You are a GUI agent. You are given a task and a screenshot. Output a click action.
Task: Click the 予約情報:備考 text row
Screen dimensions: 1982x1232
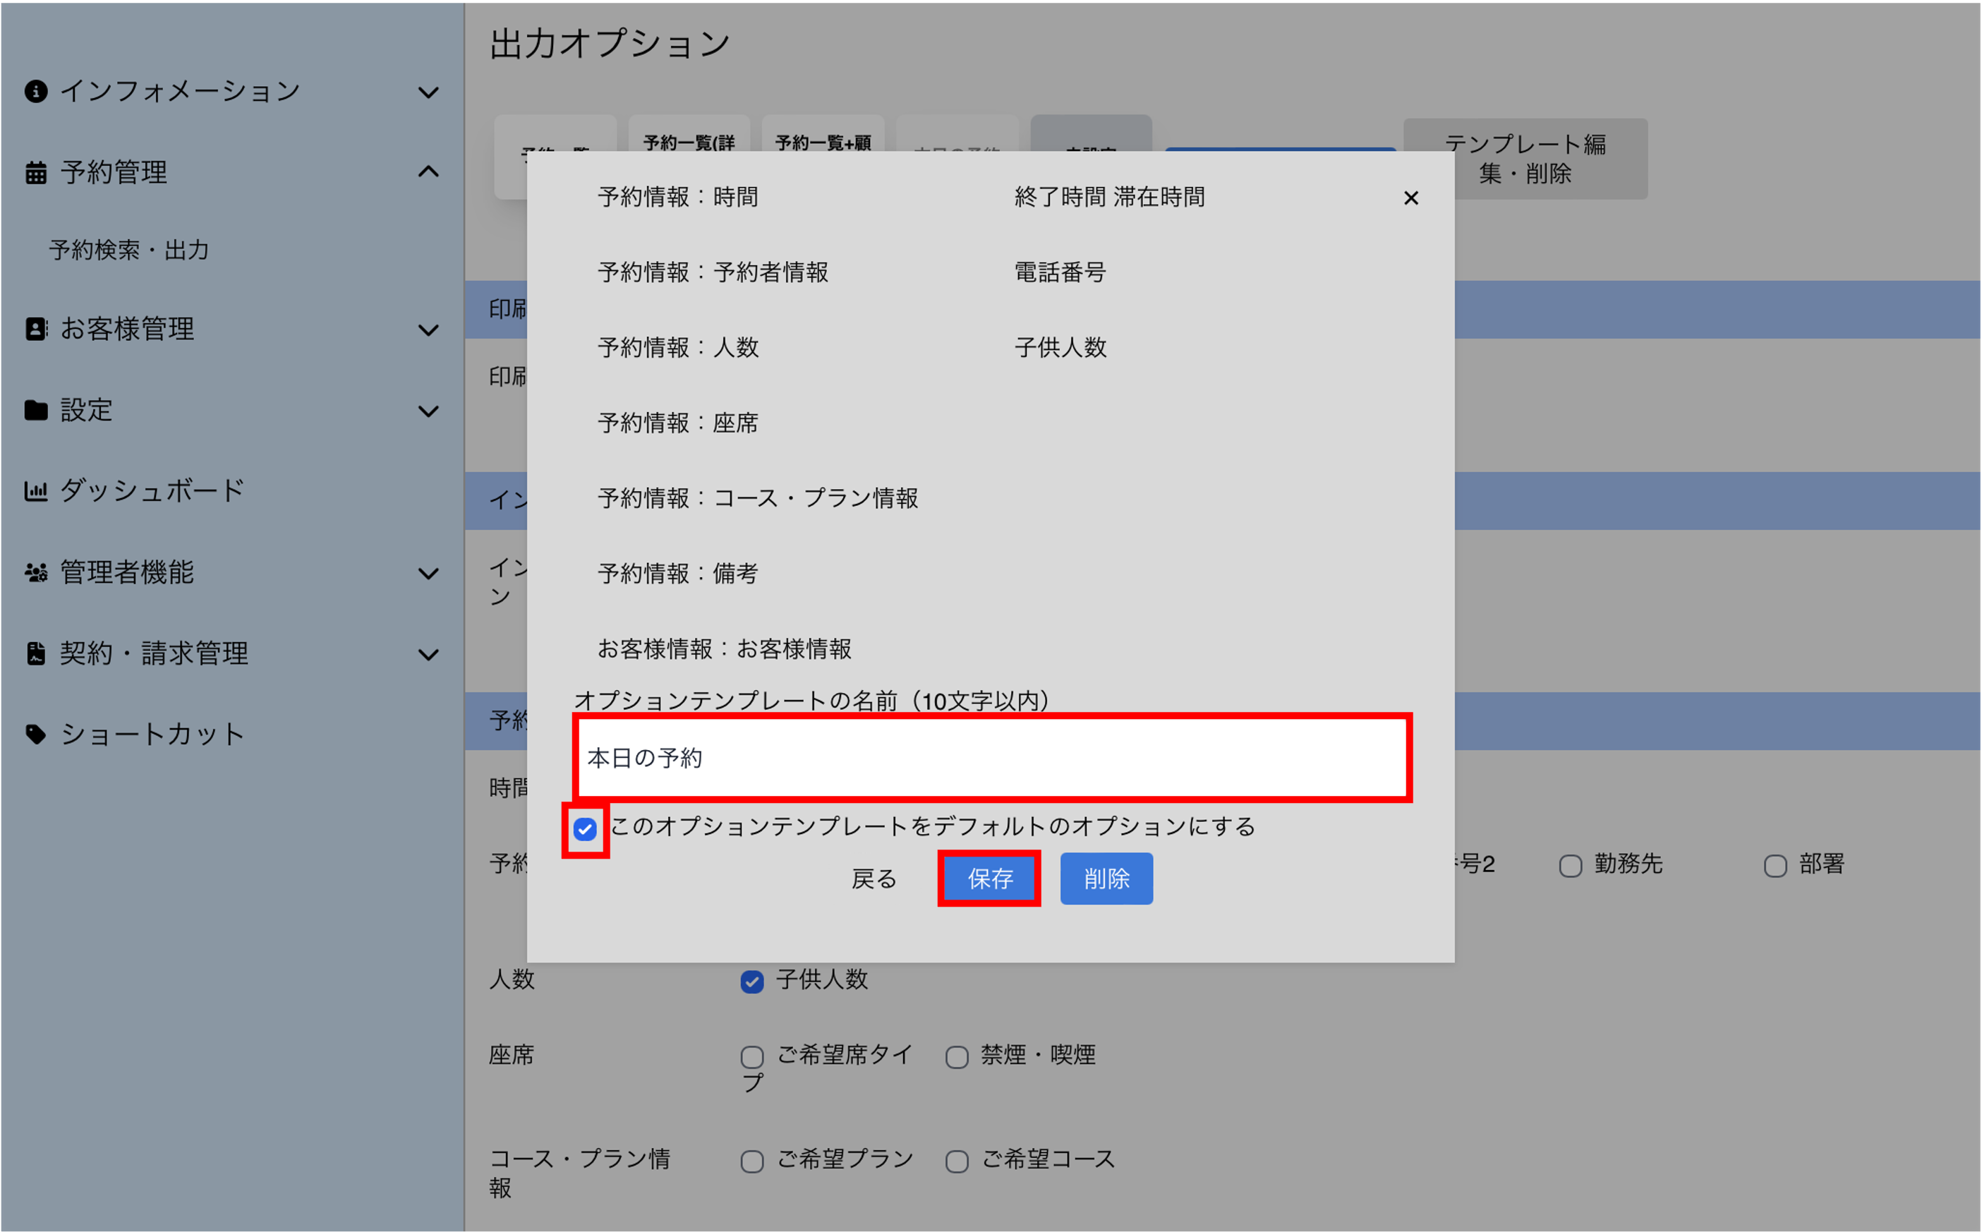(678, 574)
